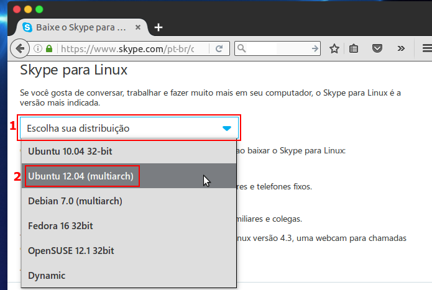Click the search magnifier icon
This screenshot has height=290, width=432.
point(242,48)
